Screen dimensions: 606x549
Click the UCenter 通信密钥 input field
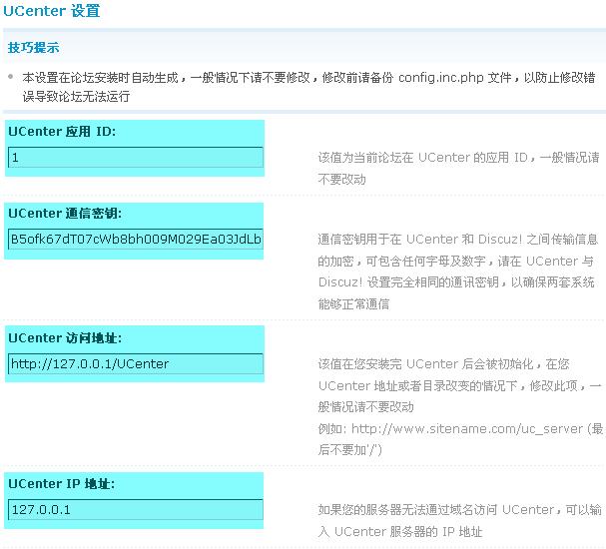pyautogui.click(x=136, y=240)
